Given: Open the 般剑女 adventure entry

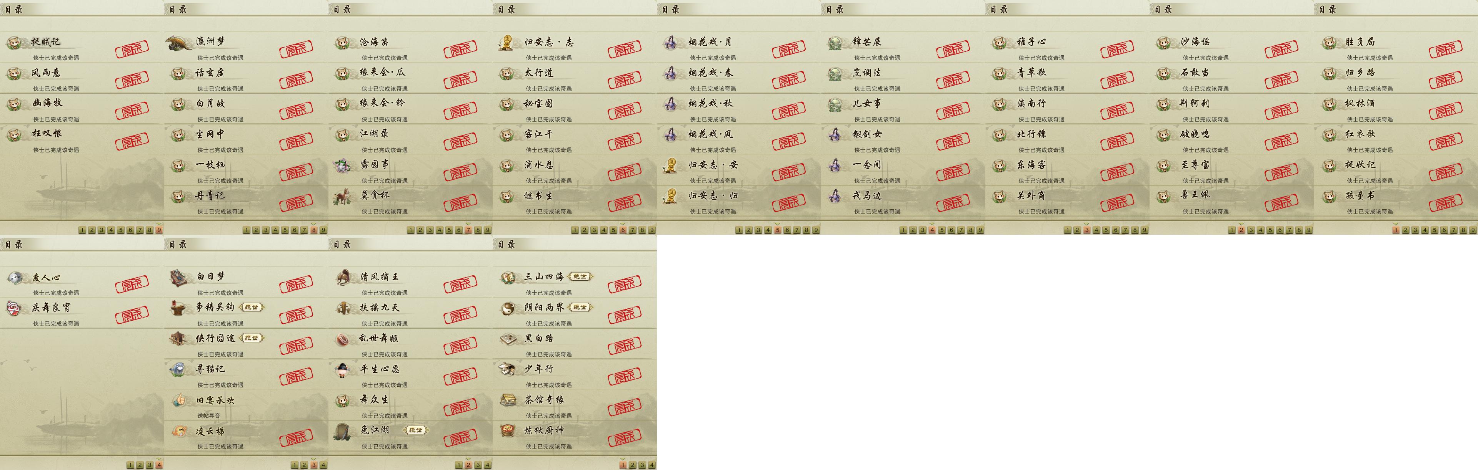Looking at the screenshot, I should (903, 139).
